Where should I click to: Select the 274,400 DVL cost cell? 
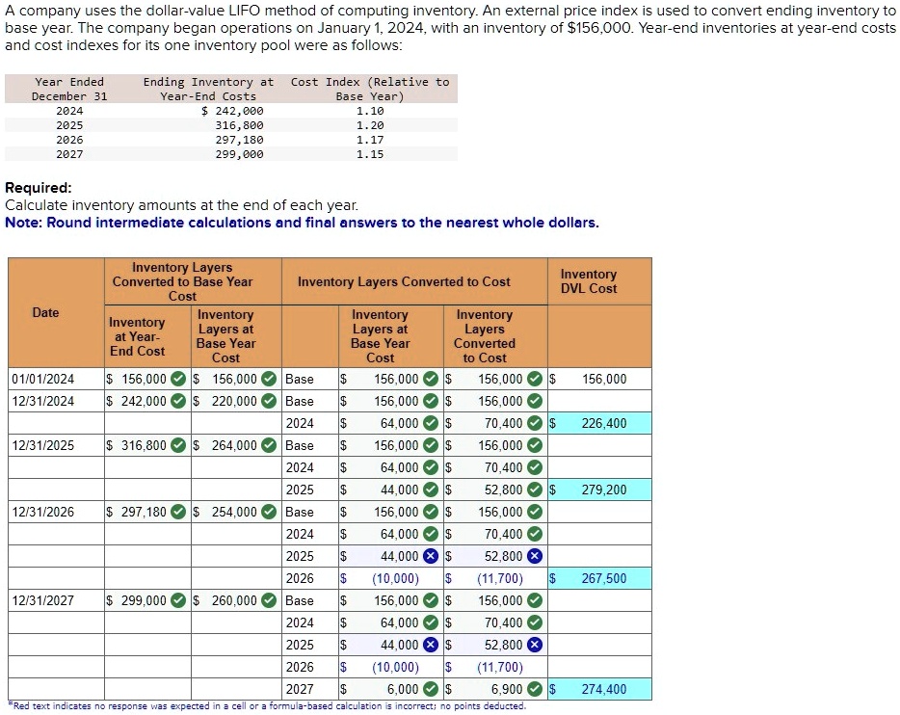[599, 689]
